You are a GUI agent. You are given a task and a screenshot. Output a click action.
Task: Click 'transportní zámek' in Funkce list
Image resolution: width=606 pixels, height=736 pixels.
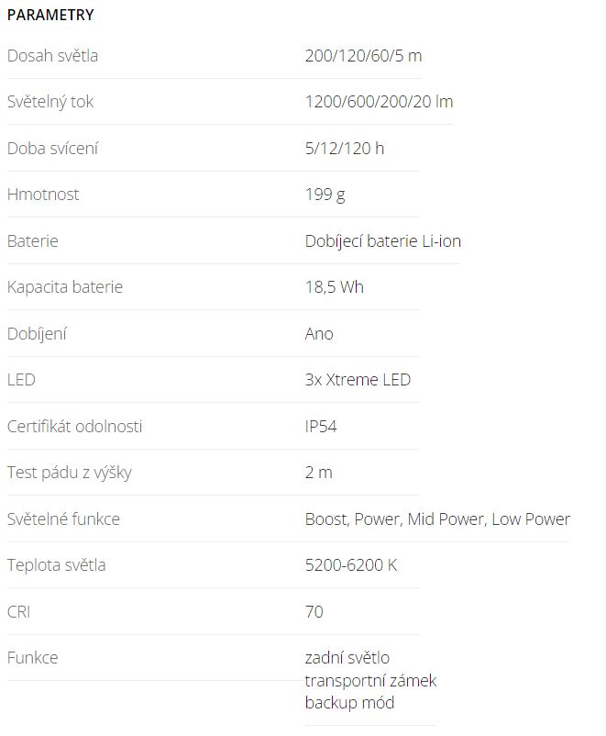click(370, 681)
